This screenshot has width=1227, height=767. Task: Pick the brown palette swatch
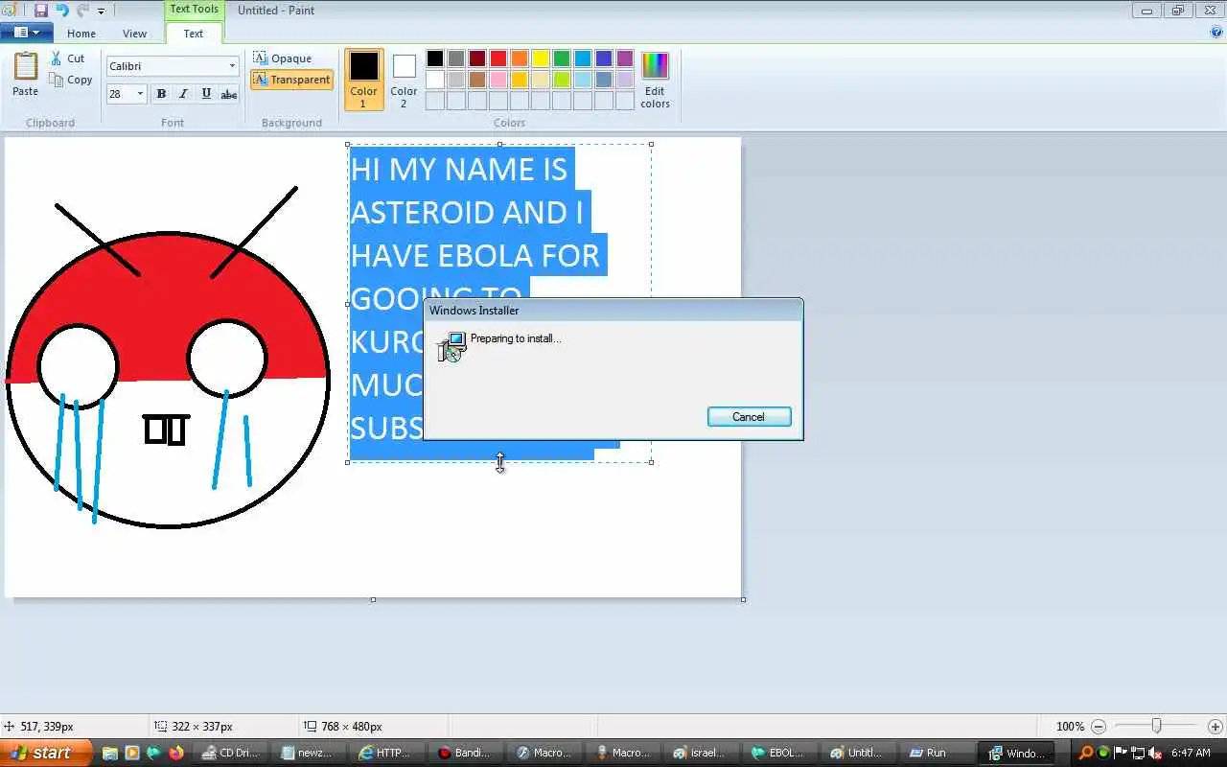coord(477,80)
